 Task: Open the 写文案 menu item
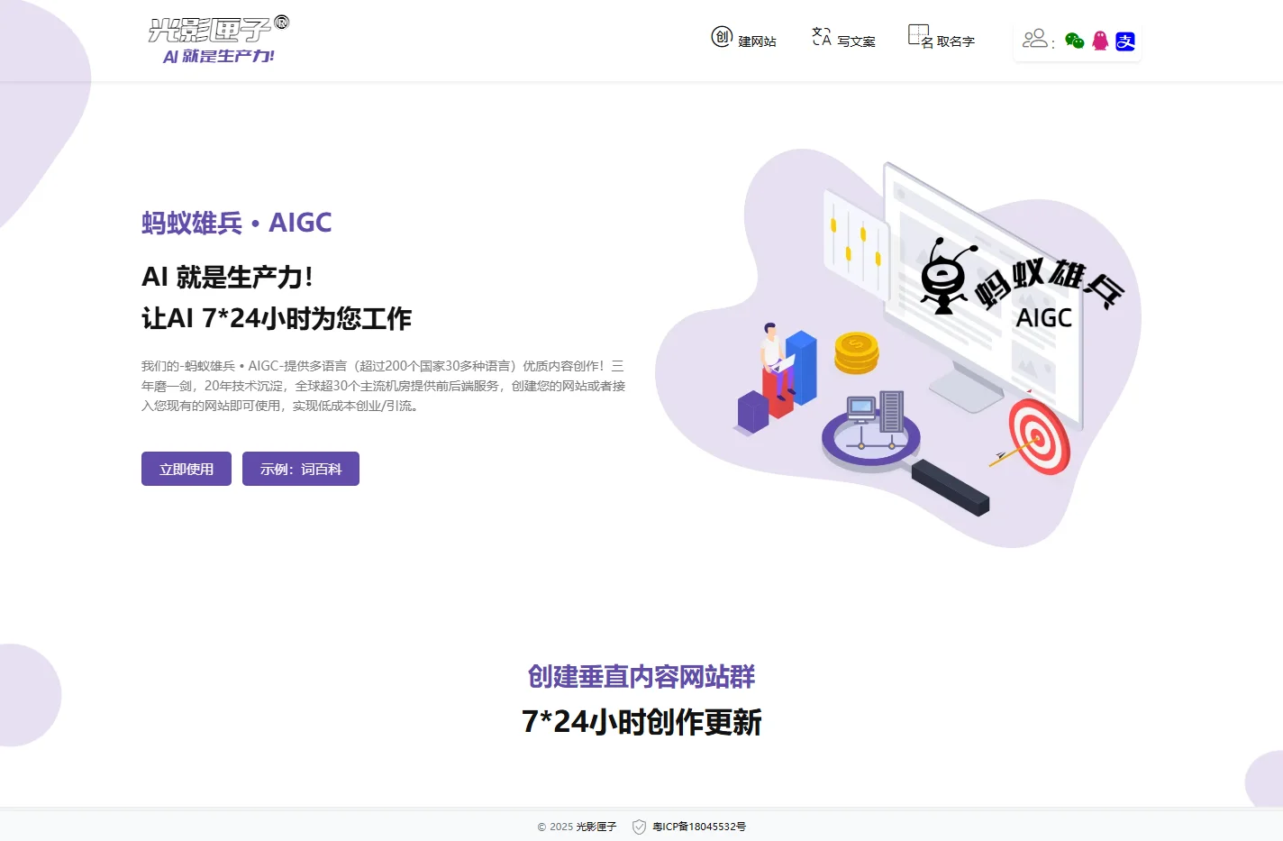pyautogui.click(x=856, y=41)
